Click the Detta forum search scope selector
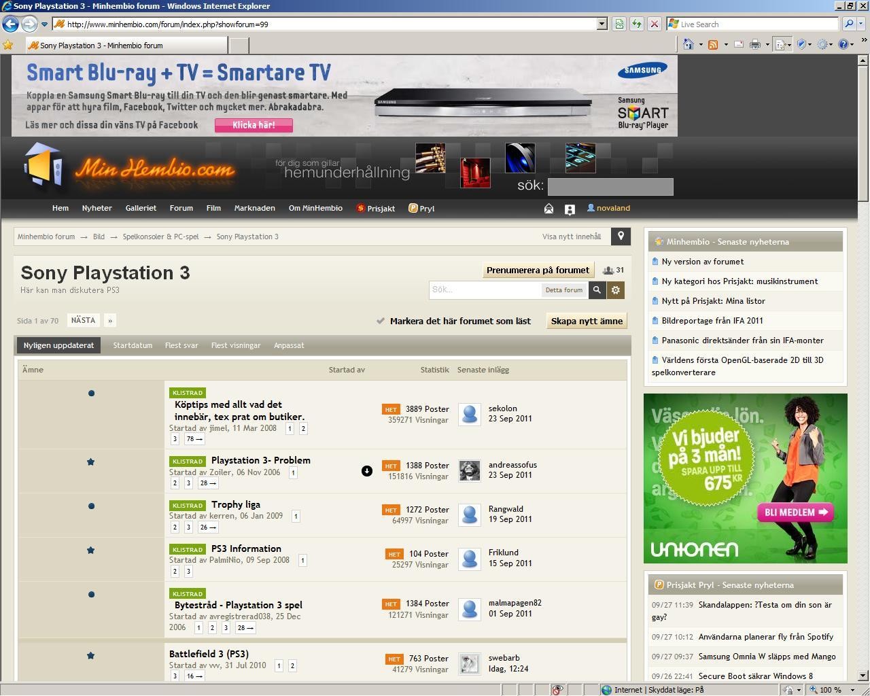870x696 pixels. pyautogui.click(x=563, y=290)
